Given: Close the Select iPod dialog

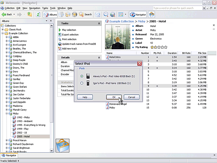Looking at the screenshot, I should coord(139,63).
